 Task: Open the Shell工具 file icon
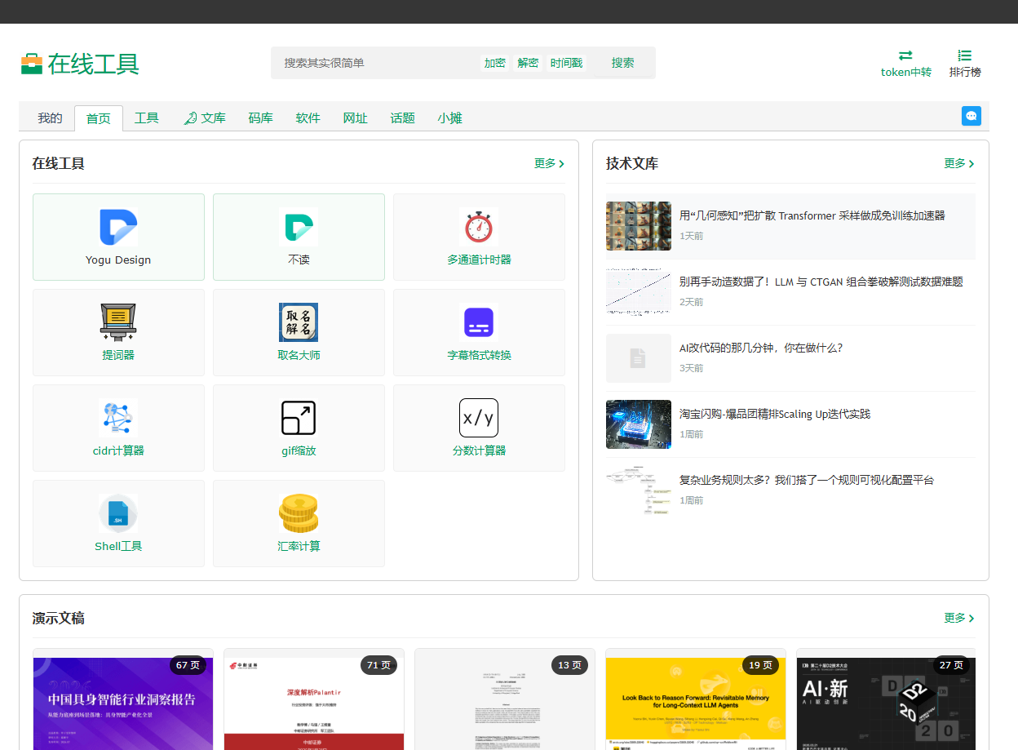tap(118, 513)
